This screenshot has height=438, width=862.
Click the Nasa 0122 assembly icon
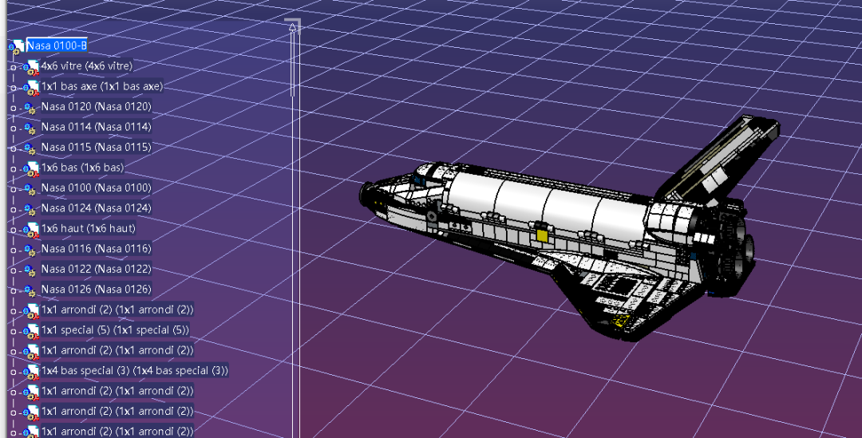[30, 270]
